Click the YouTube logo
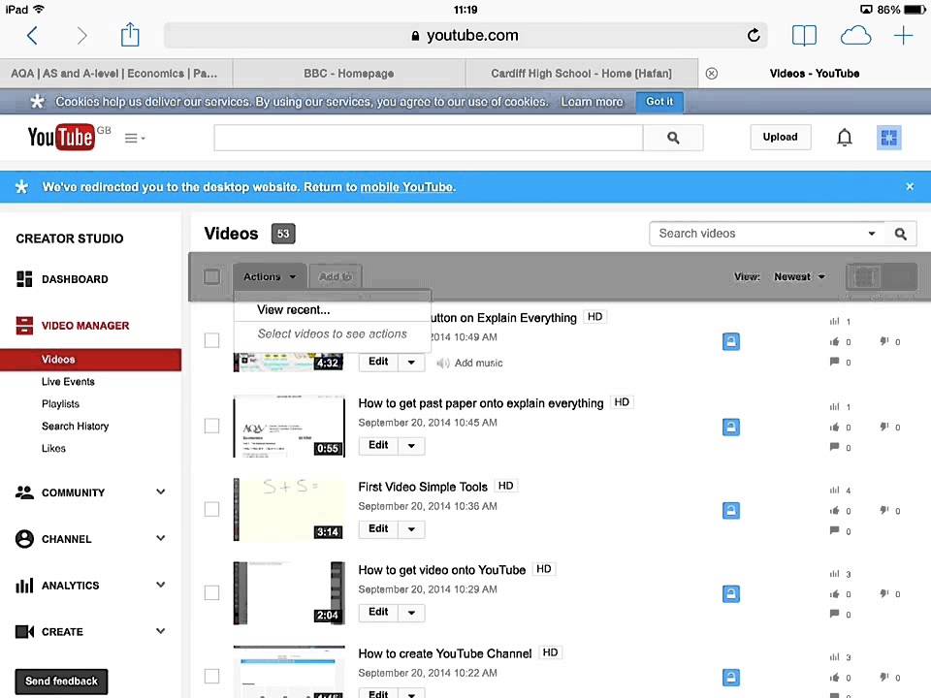The width and height of the screenshot is (931, 698). coord(61,137)
